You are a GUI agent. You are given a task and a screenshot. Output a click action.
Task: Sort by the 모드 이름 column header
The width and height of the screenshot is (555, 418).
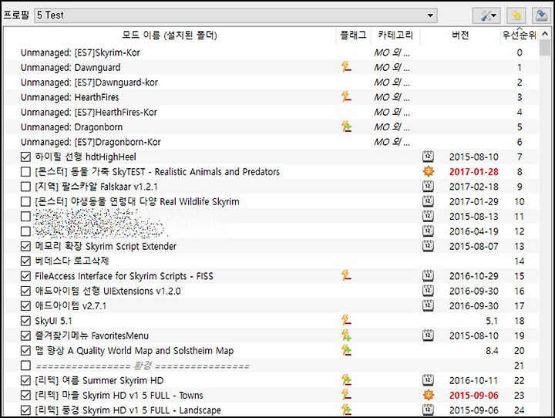(x=170, y=35)
